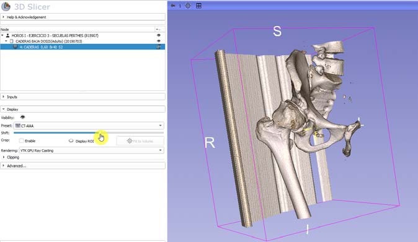Click the patient icon beside HOROS I subject
The height and width of the screenshot is (242, 418).
pos(7,35)
